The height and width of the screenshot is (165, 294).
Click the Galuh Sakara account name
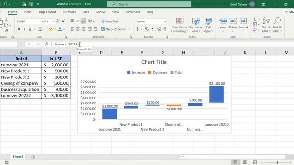pyautogui.click(x=238, y=4)
